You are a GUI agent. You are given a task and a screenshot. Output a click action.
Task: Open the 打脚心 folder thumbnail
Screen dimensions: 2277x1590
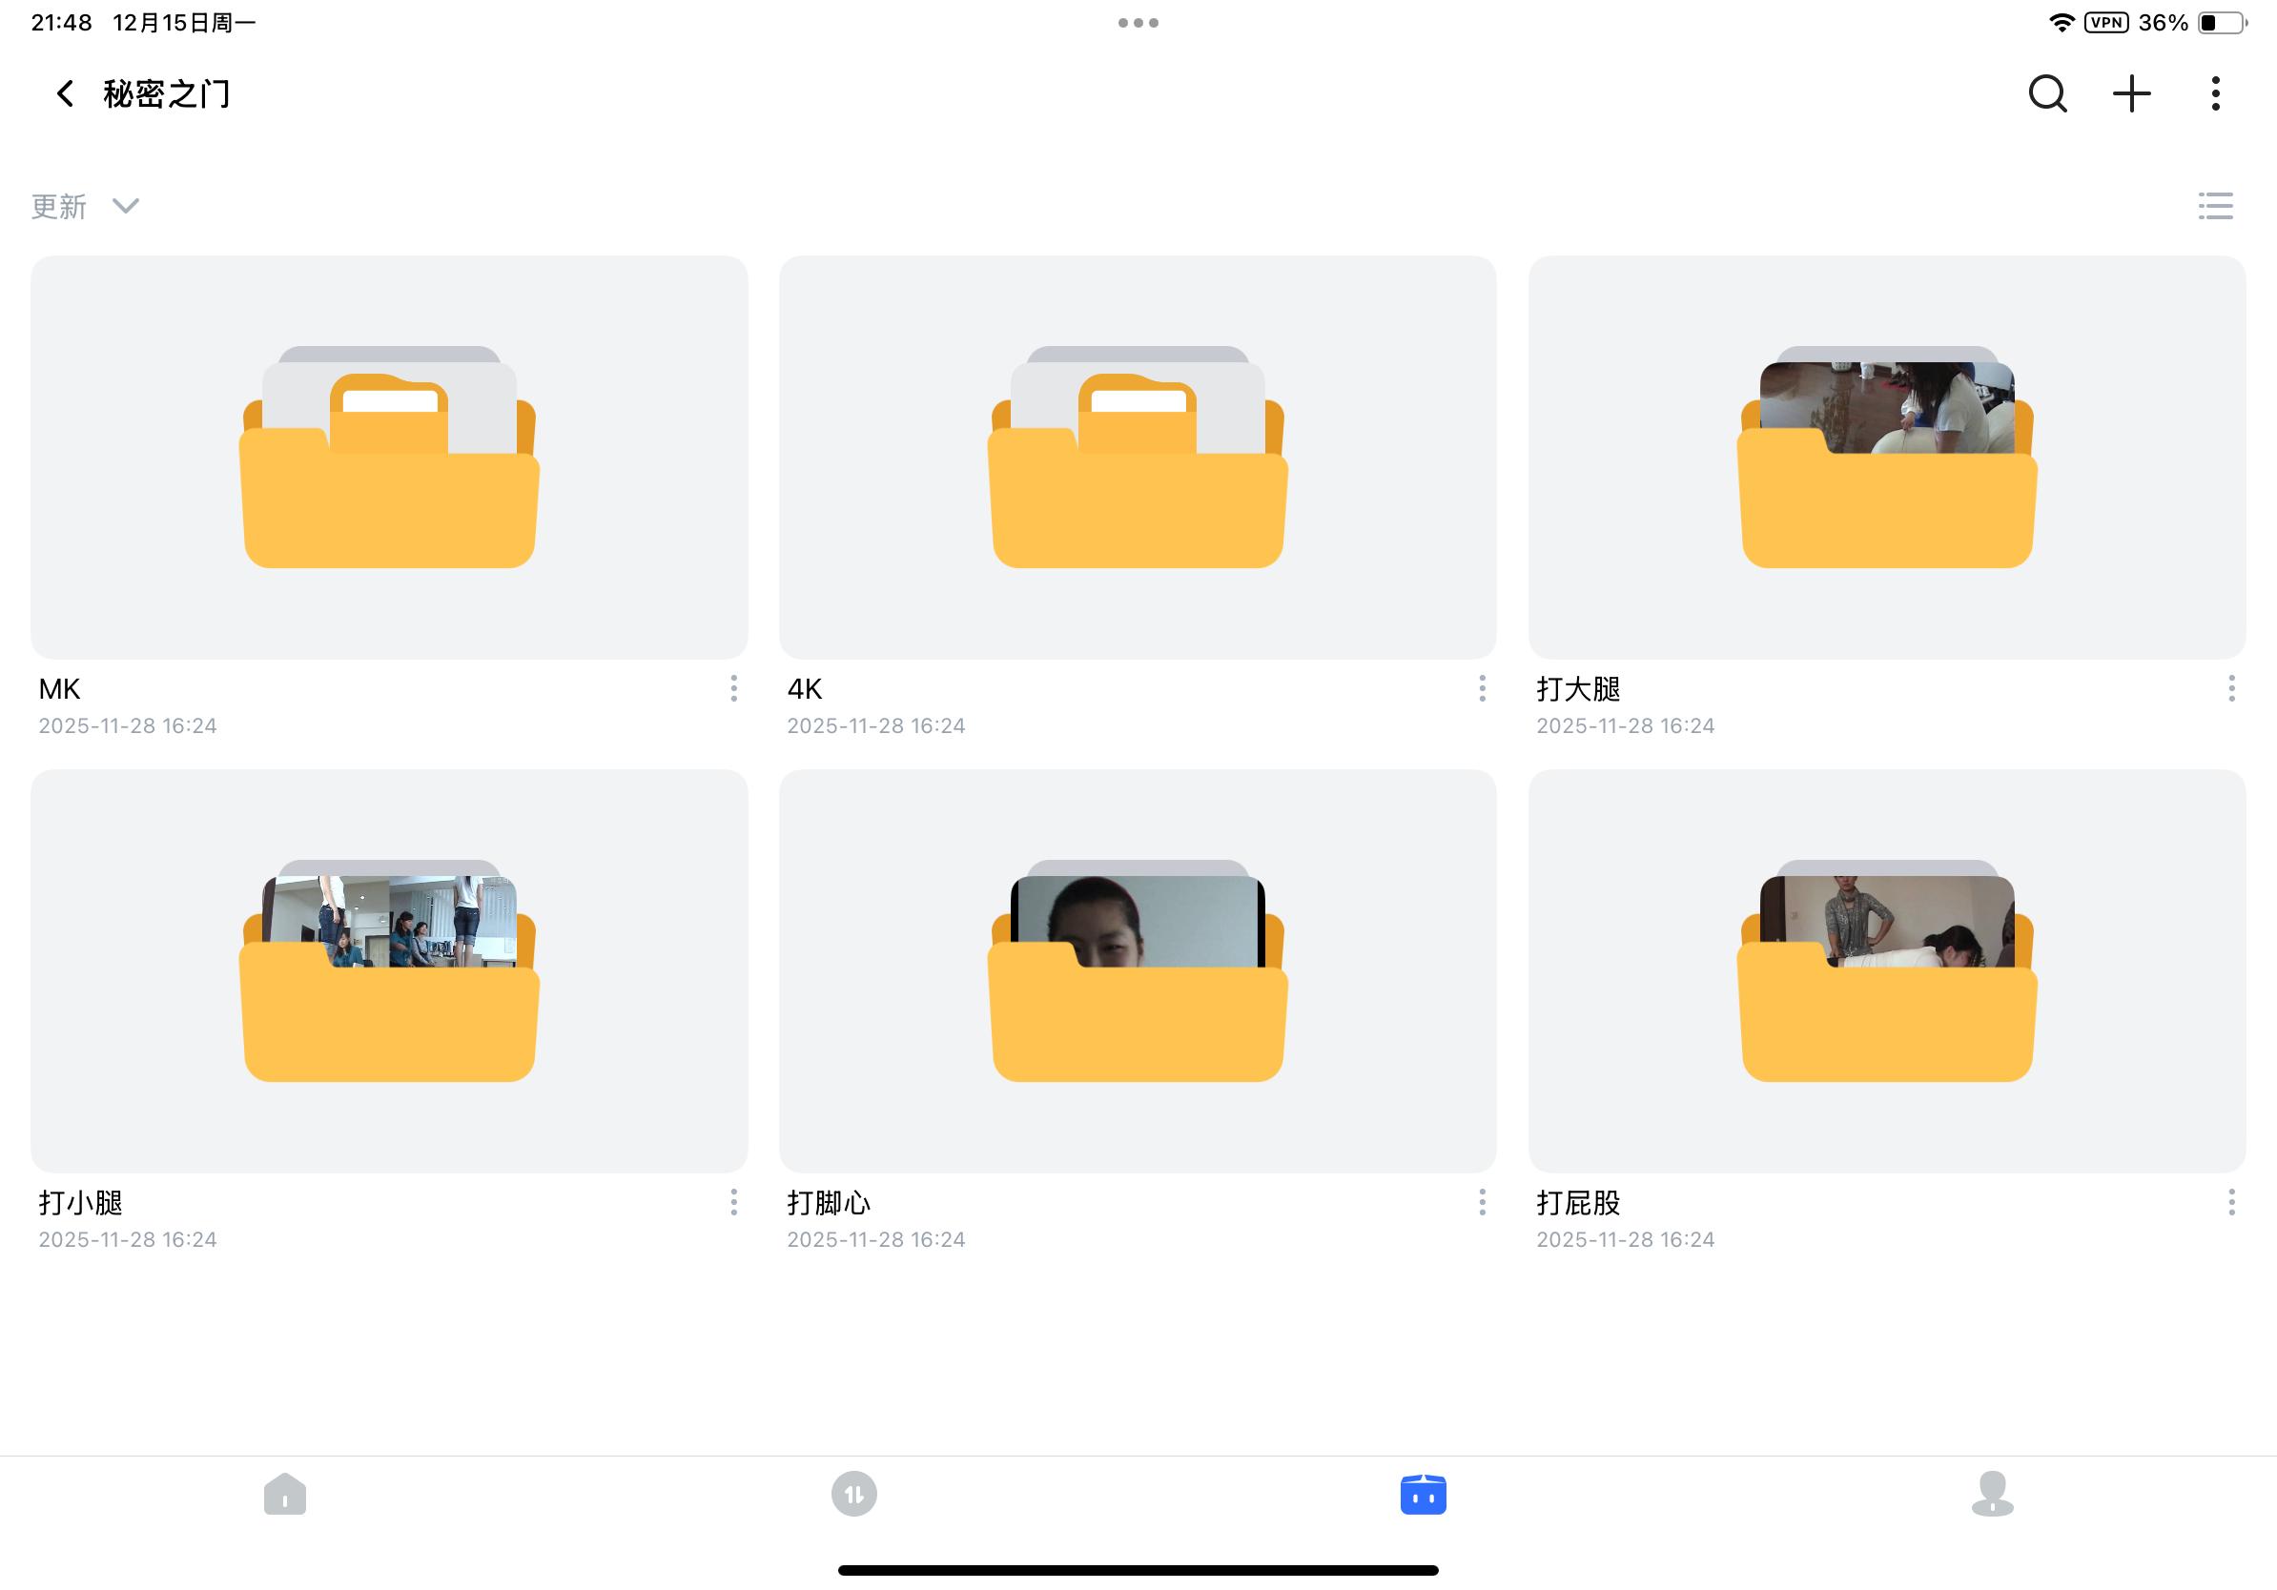click(x=1138, y=970)
